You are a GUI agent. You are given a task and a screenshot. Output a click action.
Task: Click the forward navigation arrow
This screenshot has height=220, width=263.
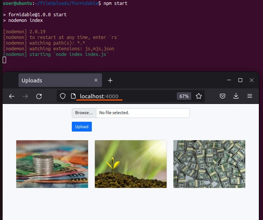[25, 96]
